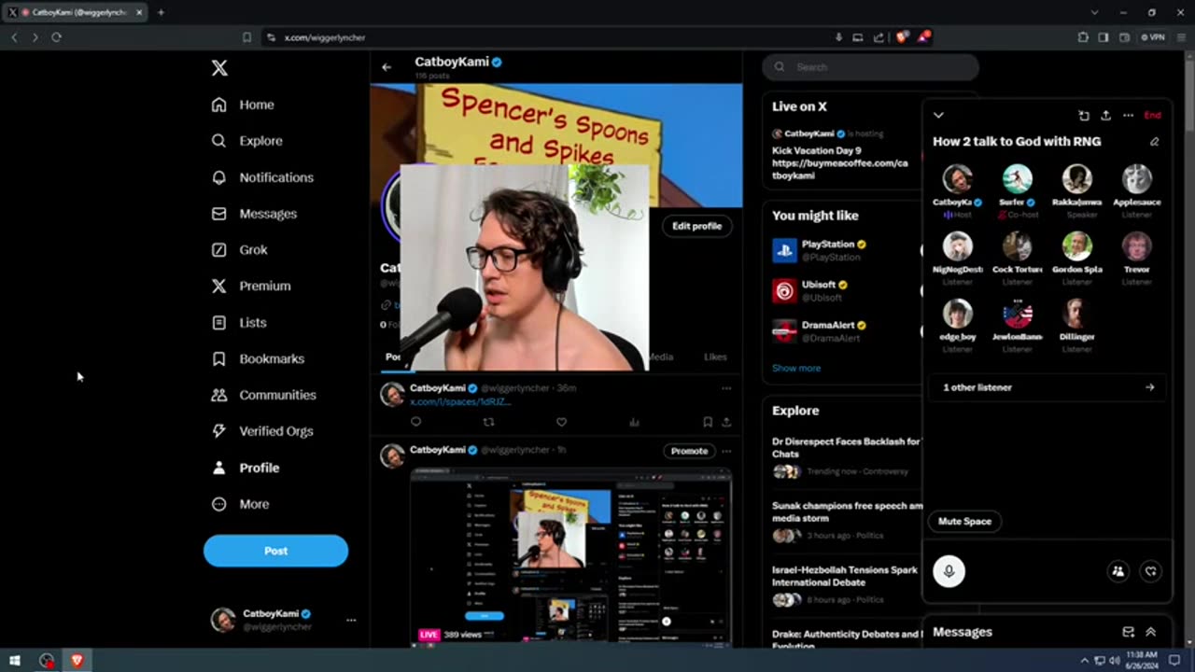The width and height of the screenshot is (1195, 672).
Task: Click the Mute Space button
Action: coord(964,521)
